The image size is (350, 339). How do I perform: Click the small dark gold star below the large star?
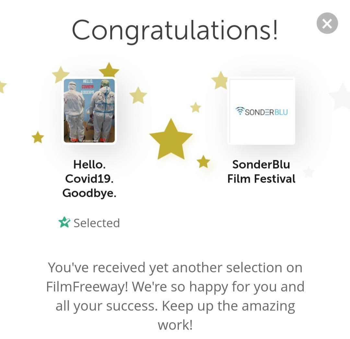[203, 162]
